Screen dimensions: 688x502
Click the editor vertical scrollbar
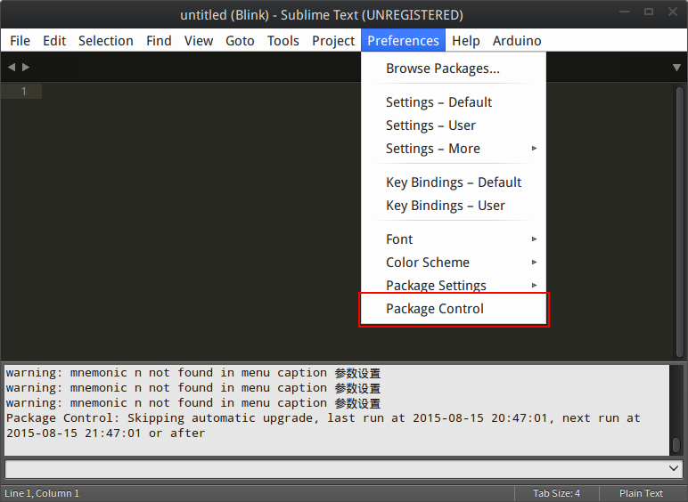680,222
